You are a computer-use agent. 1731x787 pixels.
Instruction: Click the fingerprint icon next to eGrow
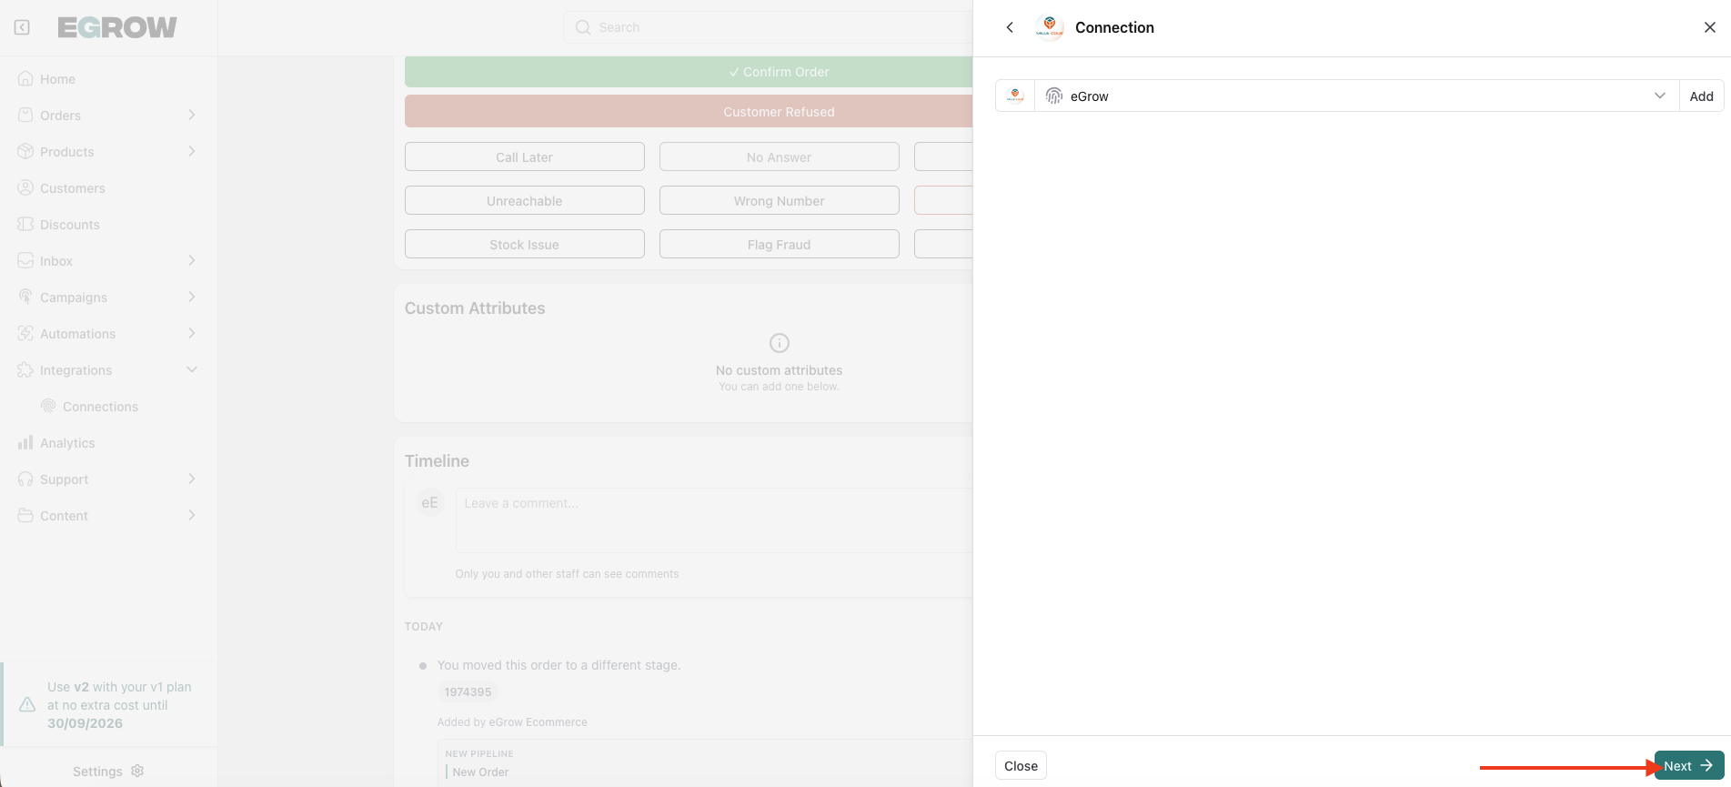pos(1054,96)
